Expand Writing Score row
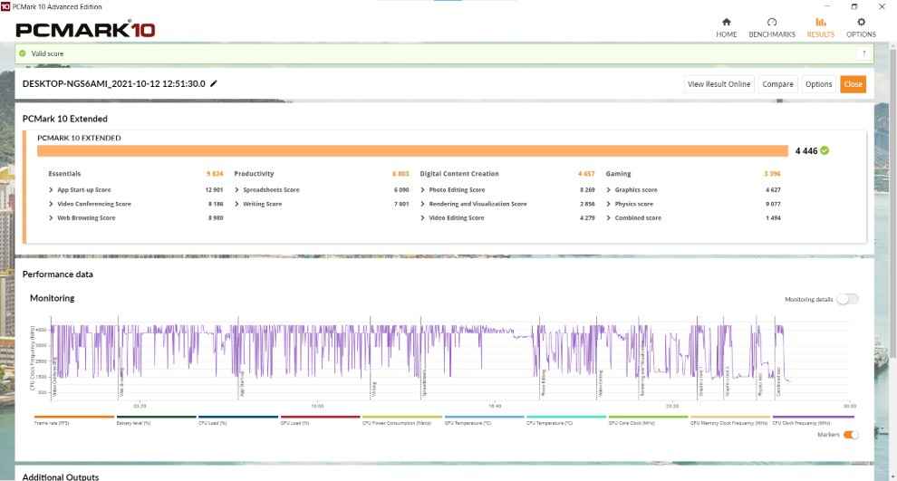 [236, 204]
